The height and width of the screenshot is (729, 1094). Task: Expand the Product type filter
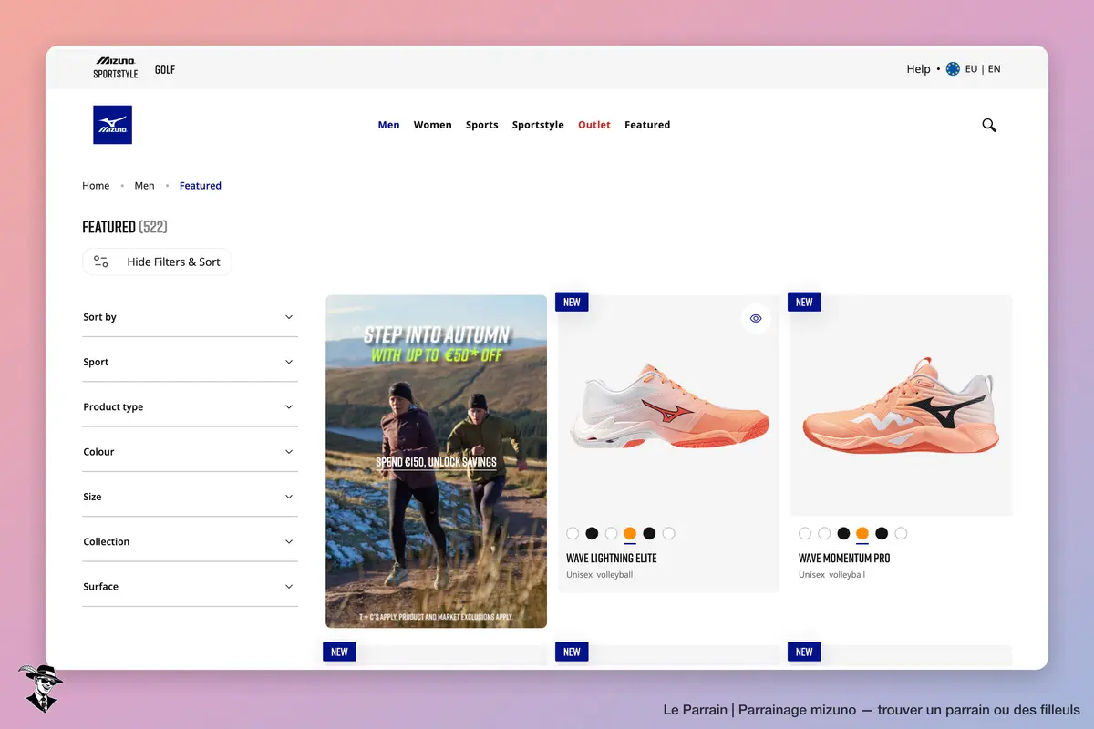[x=190, y=407]
